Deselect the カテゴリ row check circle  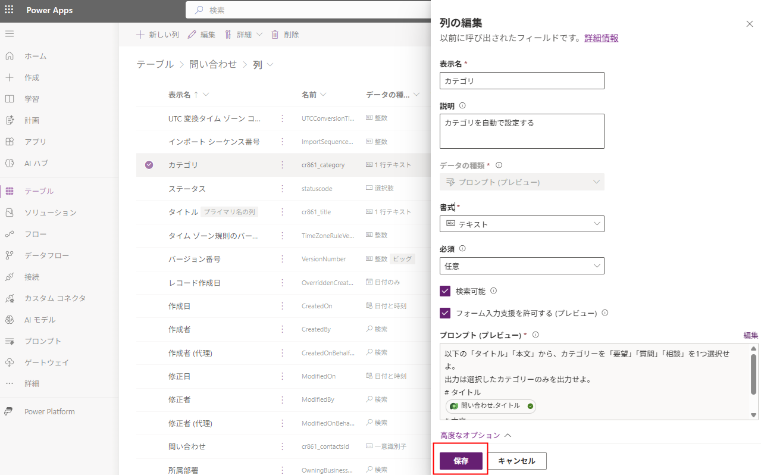pos(149,165)
